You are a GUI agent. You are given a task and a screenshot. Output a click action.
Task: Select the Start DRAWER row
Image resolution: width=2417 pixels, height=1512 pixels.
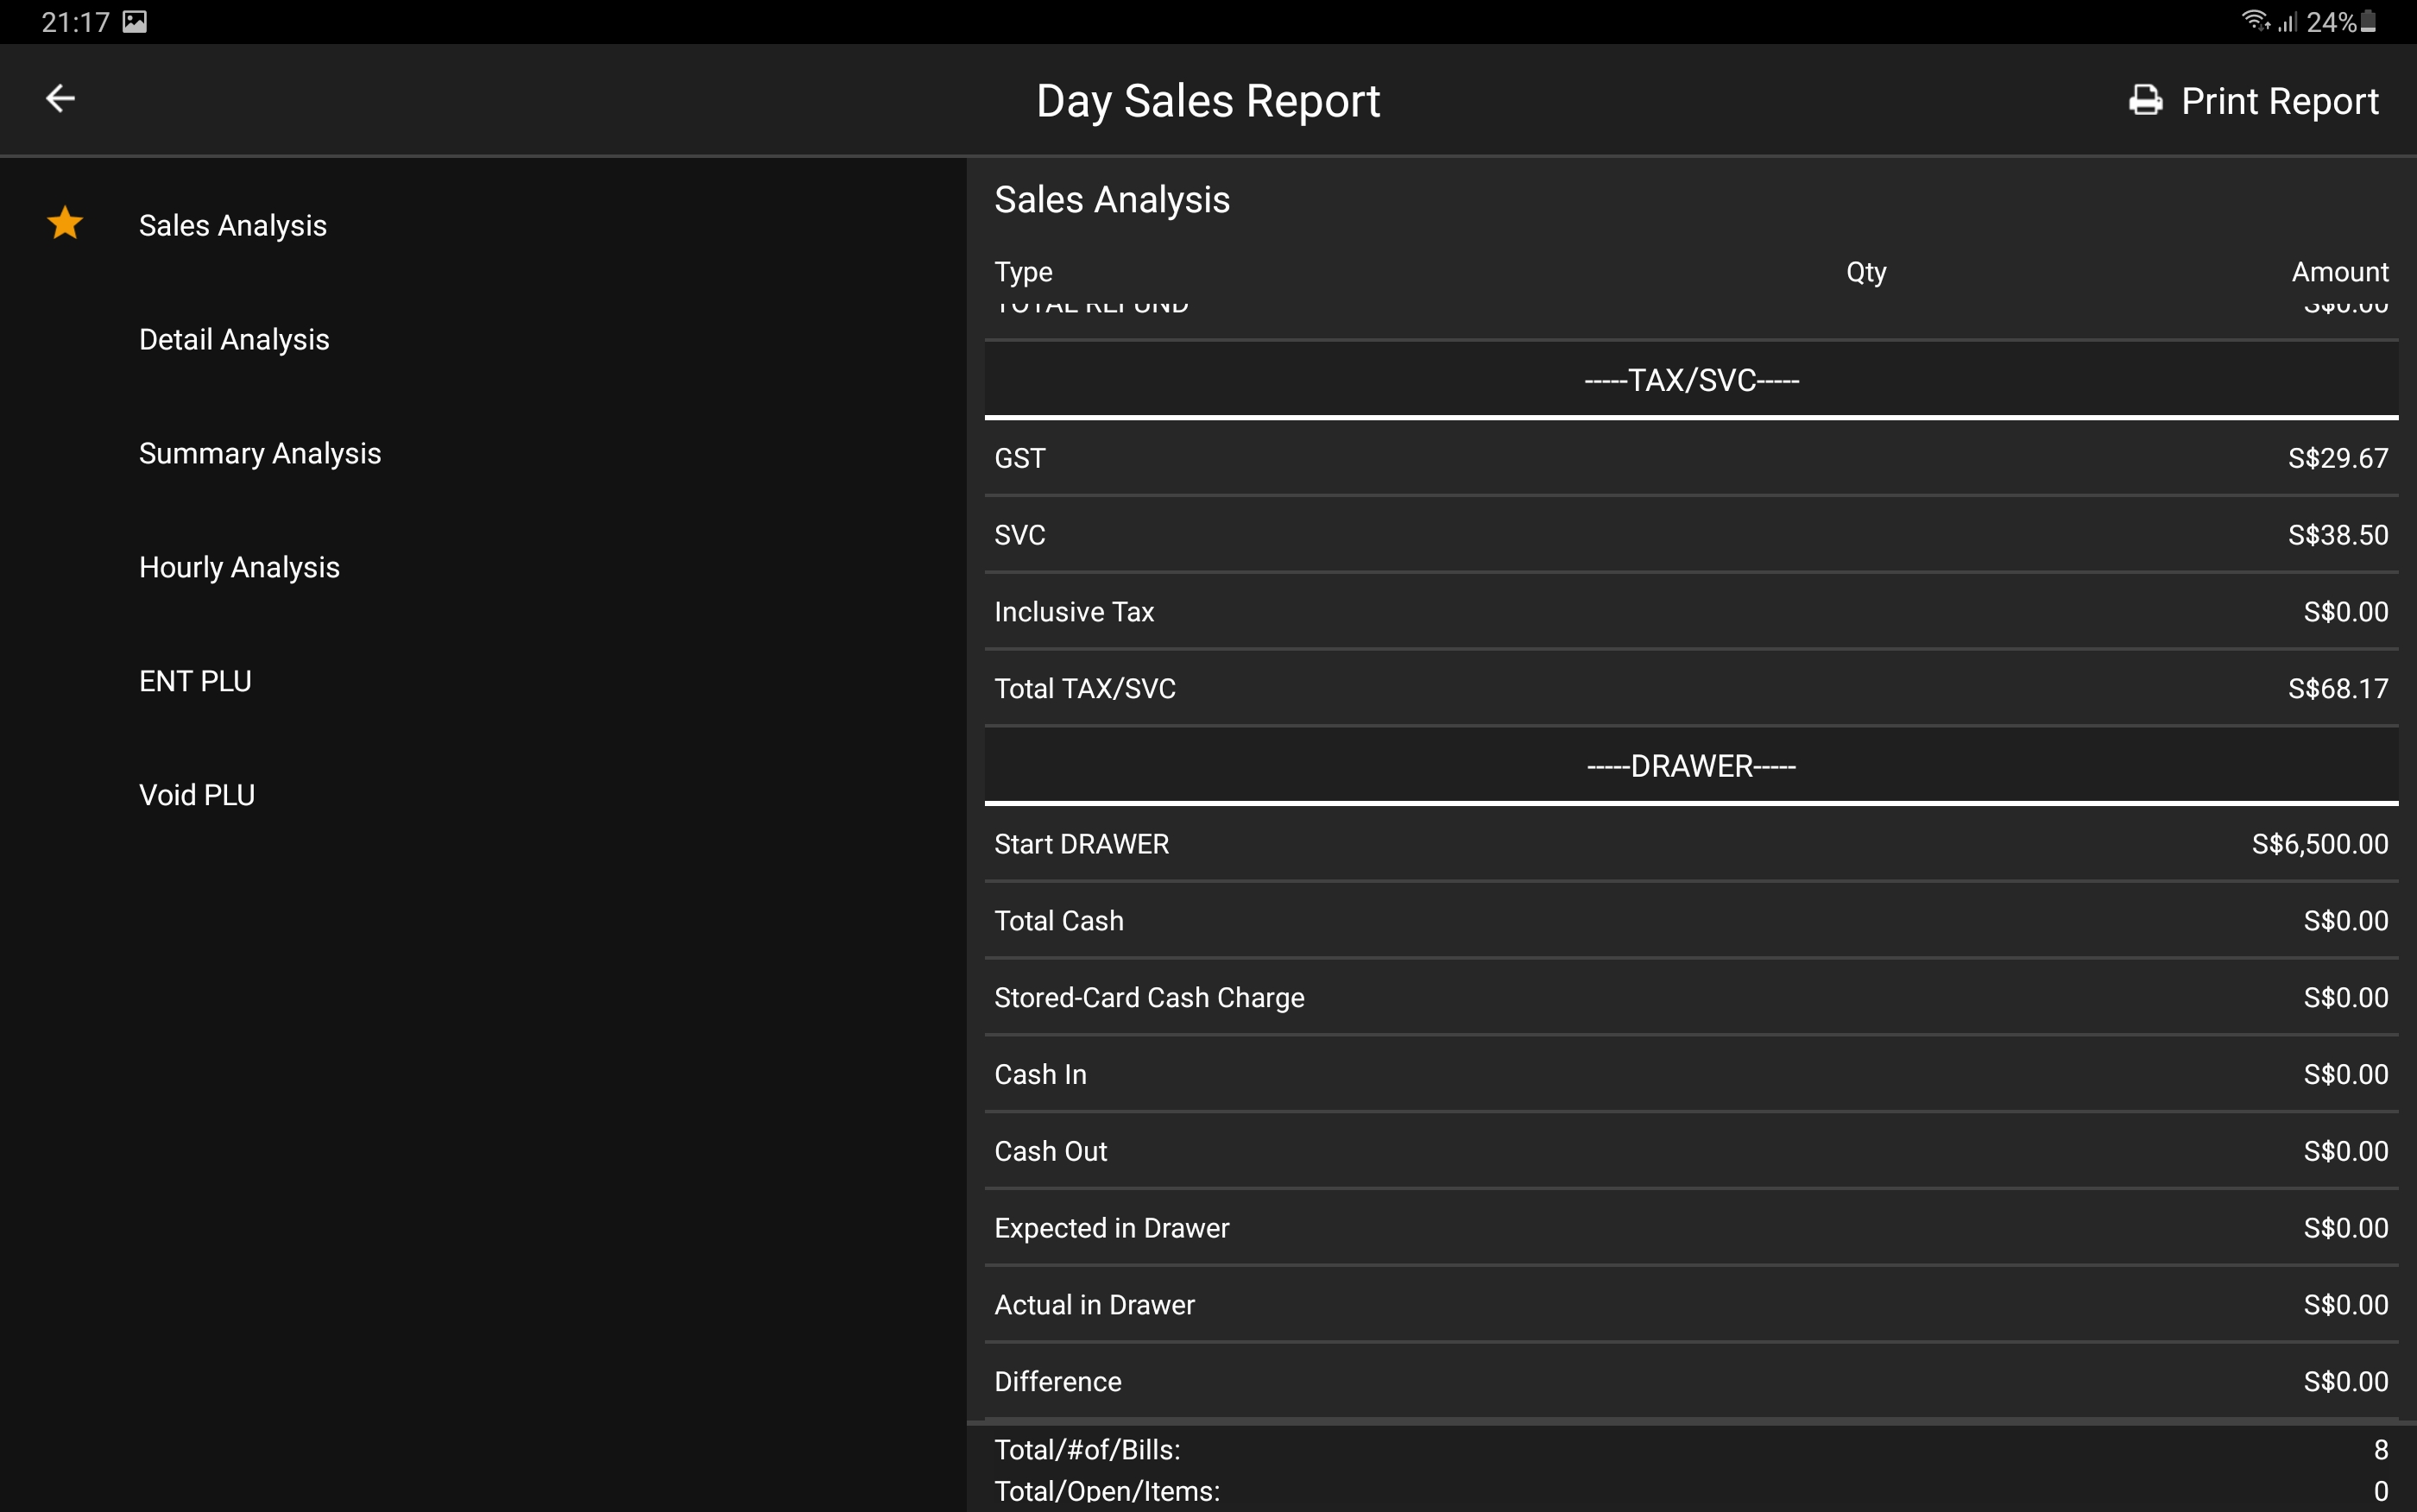1690,844
